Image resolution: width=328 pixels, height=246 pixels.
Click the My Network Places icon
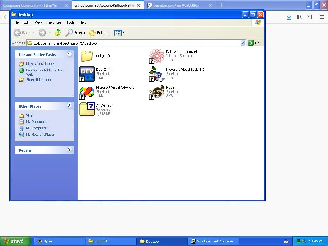(21, 135)
